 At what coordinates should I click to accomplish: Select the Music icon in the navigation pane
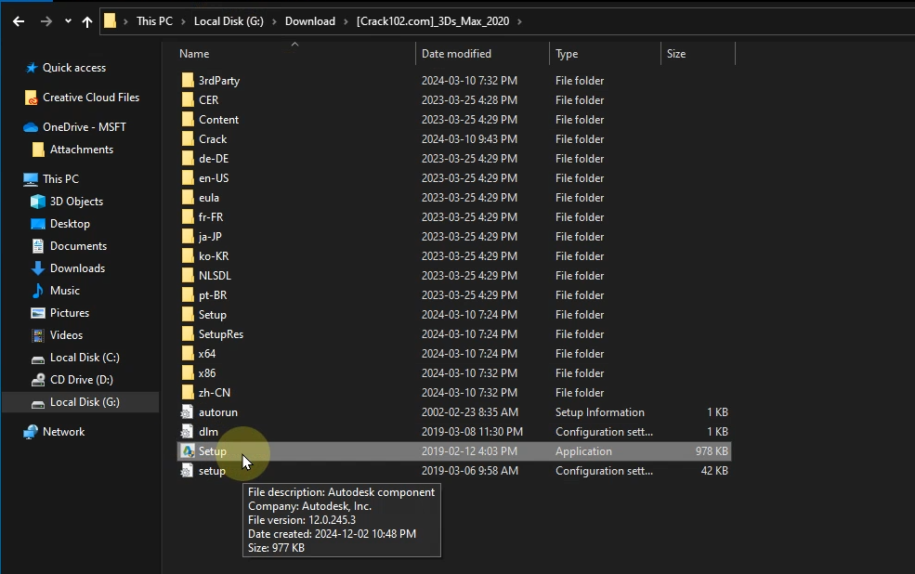click(38, 291)
